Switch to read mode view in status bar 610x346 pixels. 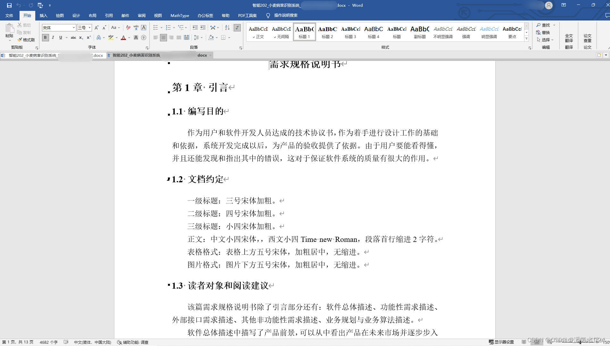tap(524, 342)
